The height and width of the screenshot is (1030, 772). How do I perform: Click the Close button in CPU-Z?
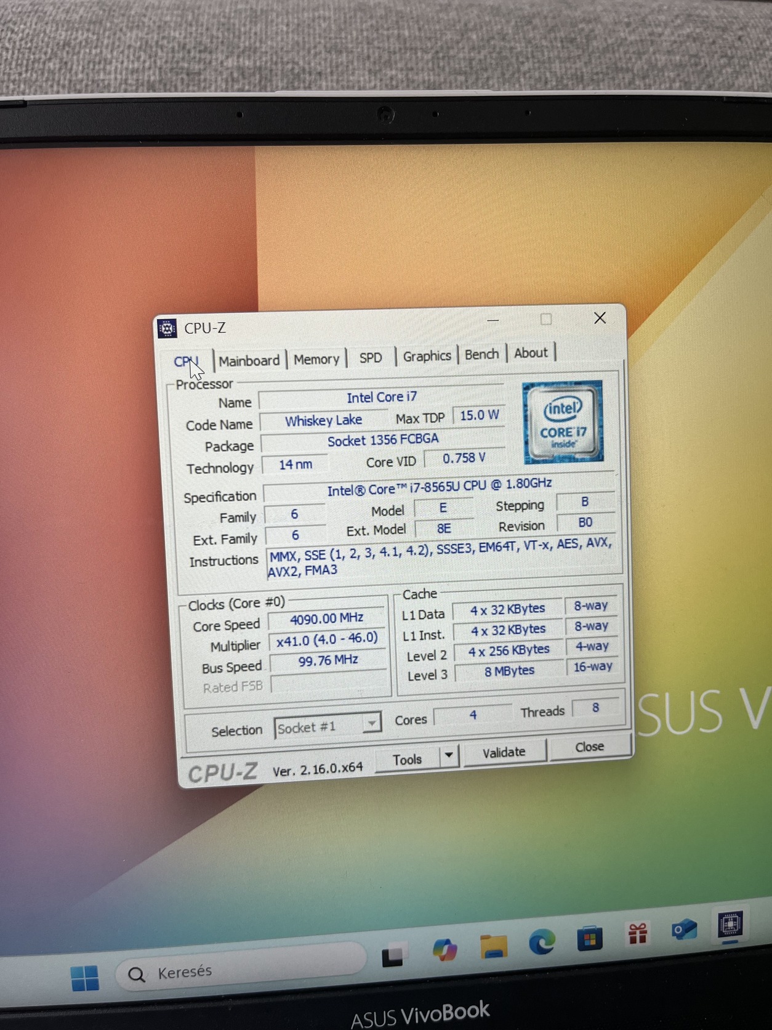coord(590,747)
